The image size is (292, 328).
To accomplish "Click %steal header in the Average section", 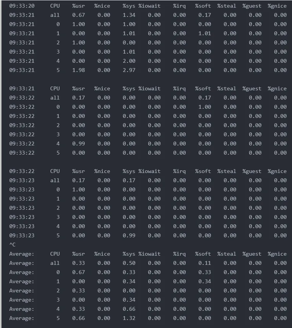I will 227,254.
